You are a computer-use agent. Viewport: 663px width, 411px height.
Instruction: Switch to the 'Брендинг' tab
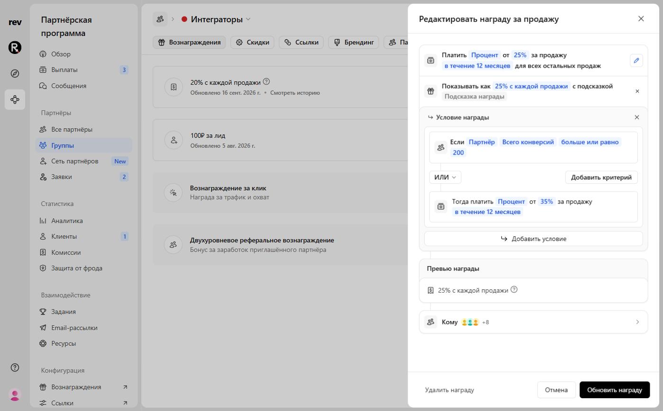354,42
